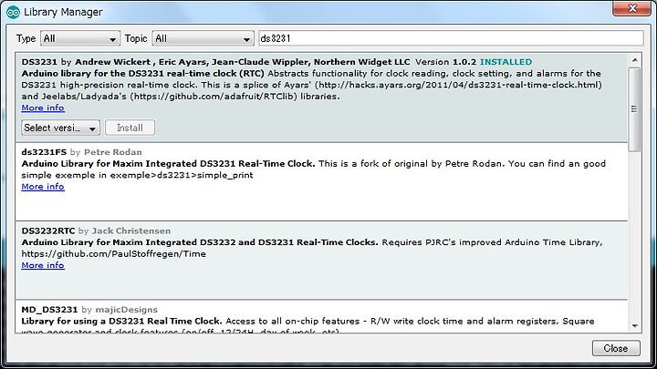Open More info link for ds3231FS library

pyautogui.click(x=43, y=187)
